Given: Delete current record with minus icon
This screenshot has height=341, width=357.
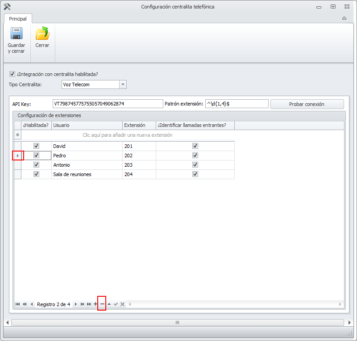Looking at the screenshot, I should 102,304.
